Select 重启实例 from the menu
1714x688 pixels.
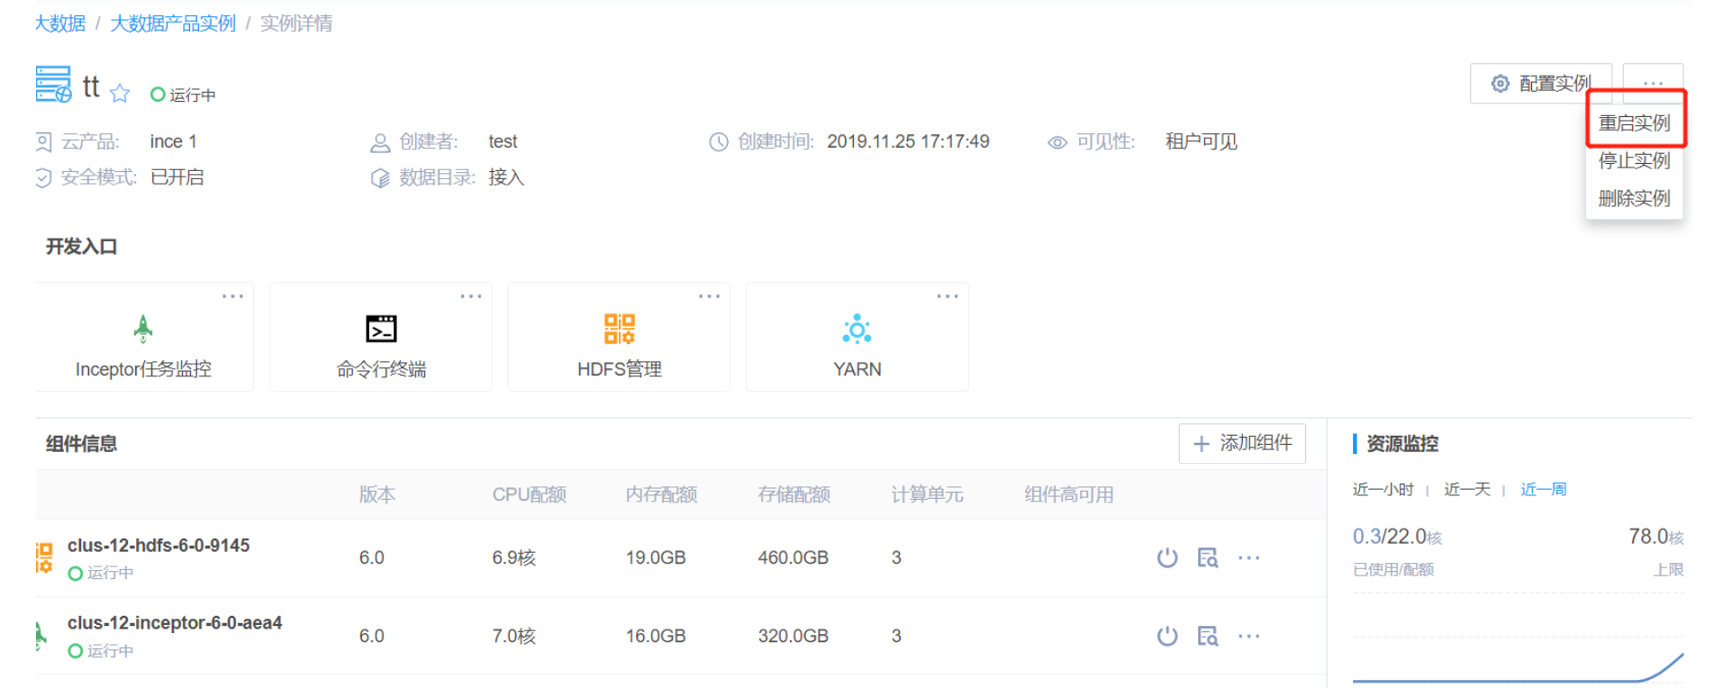coord(1634,123)
